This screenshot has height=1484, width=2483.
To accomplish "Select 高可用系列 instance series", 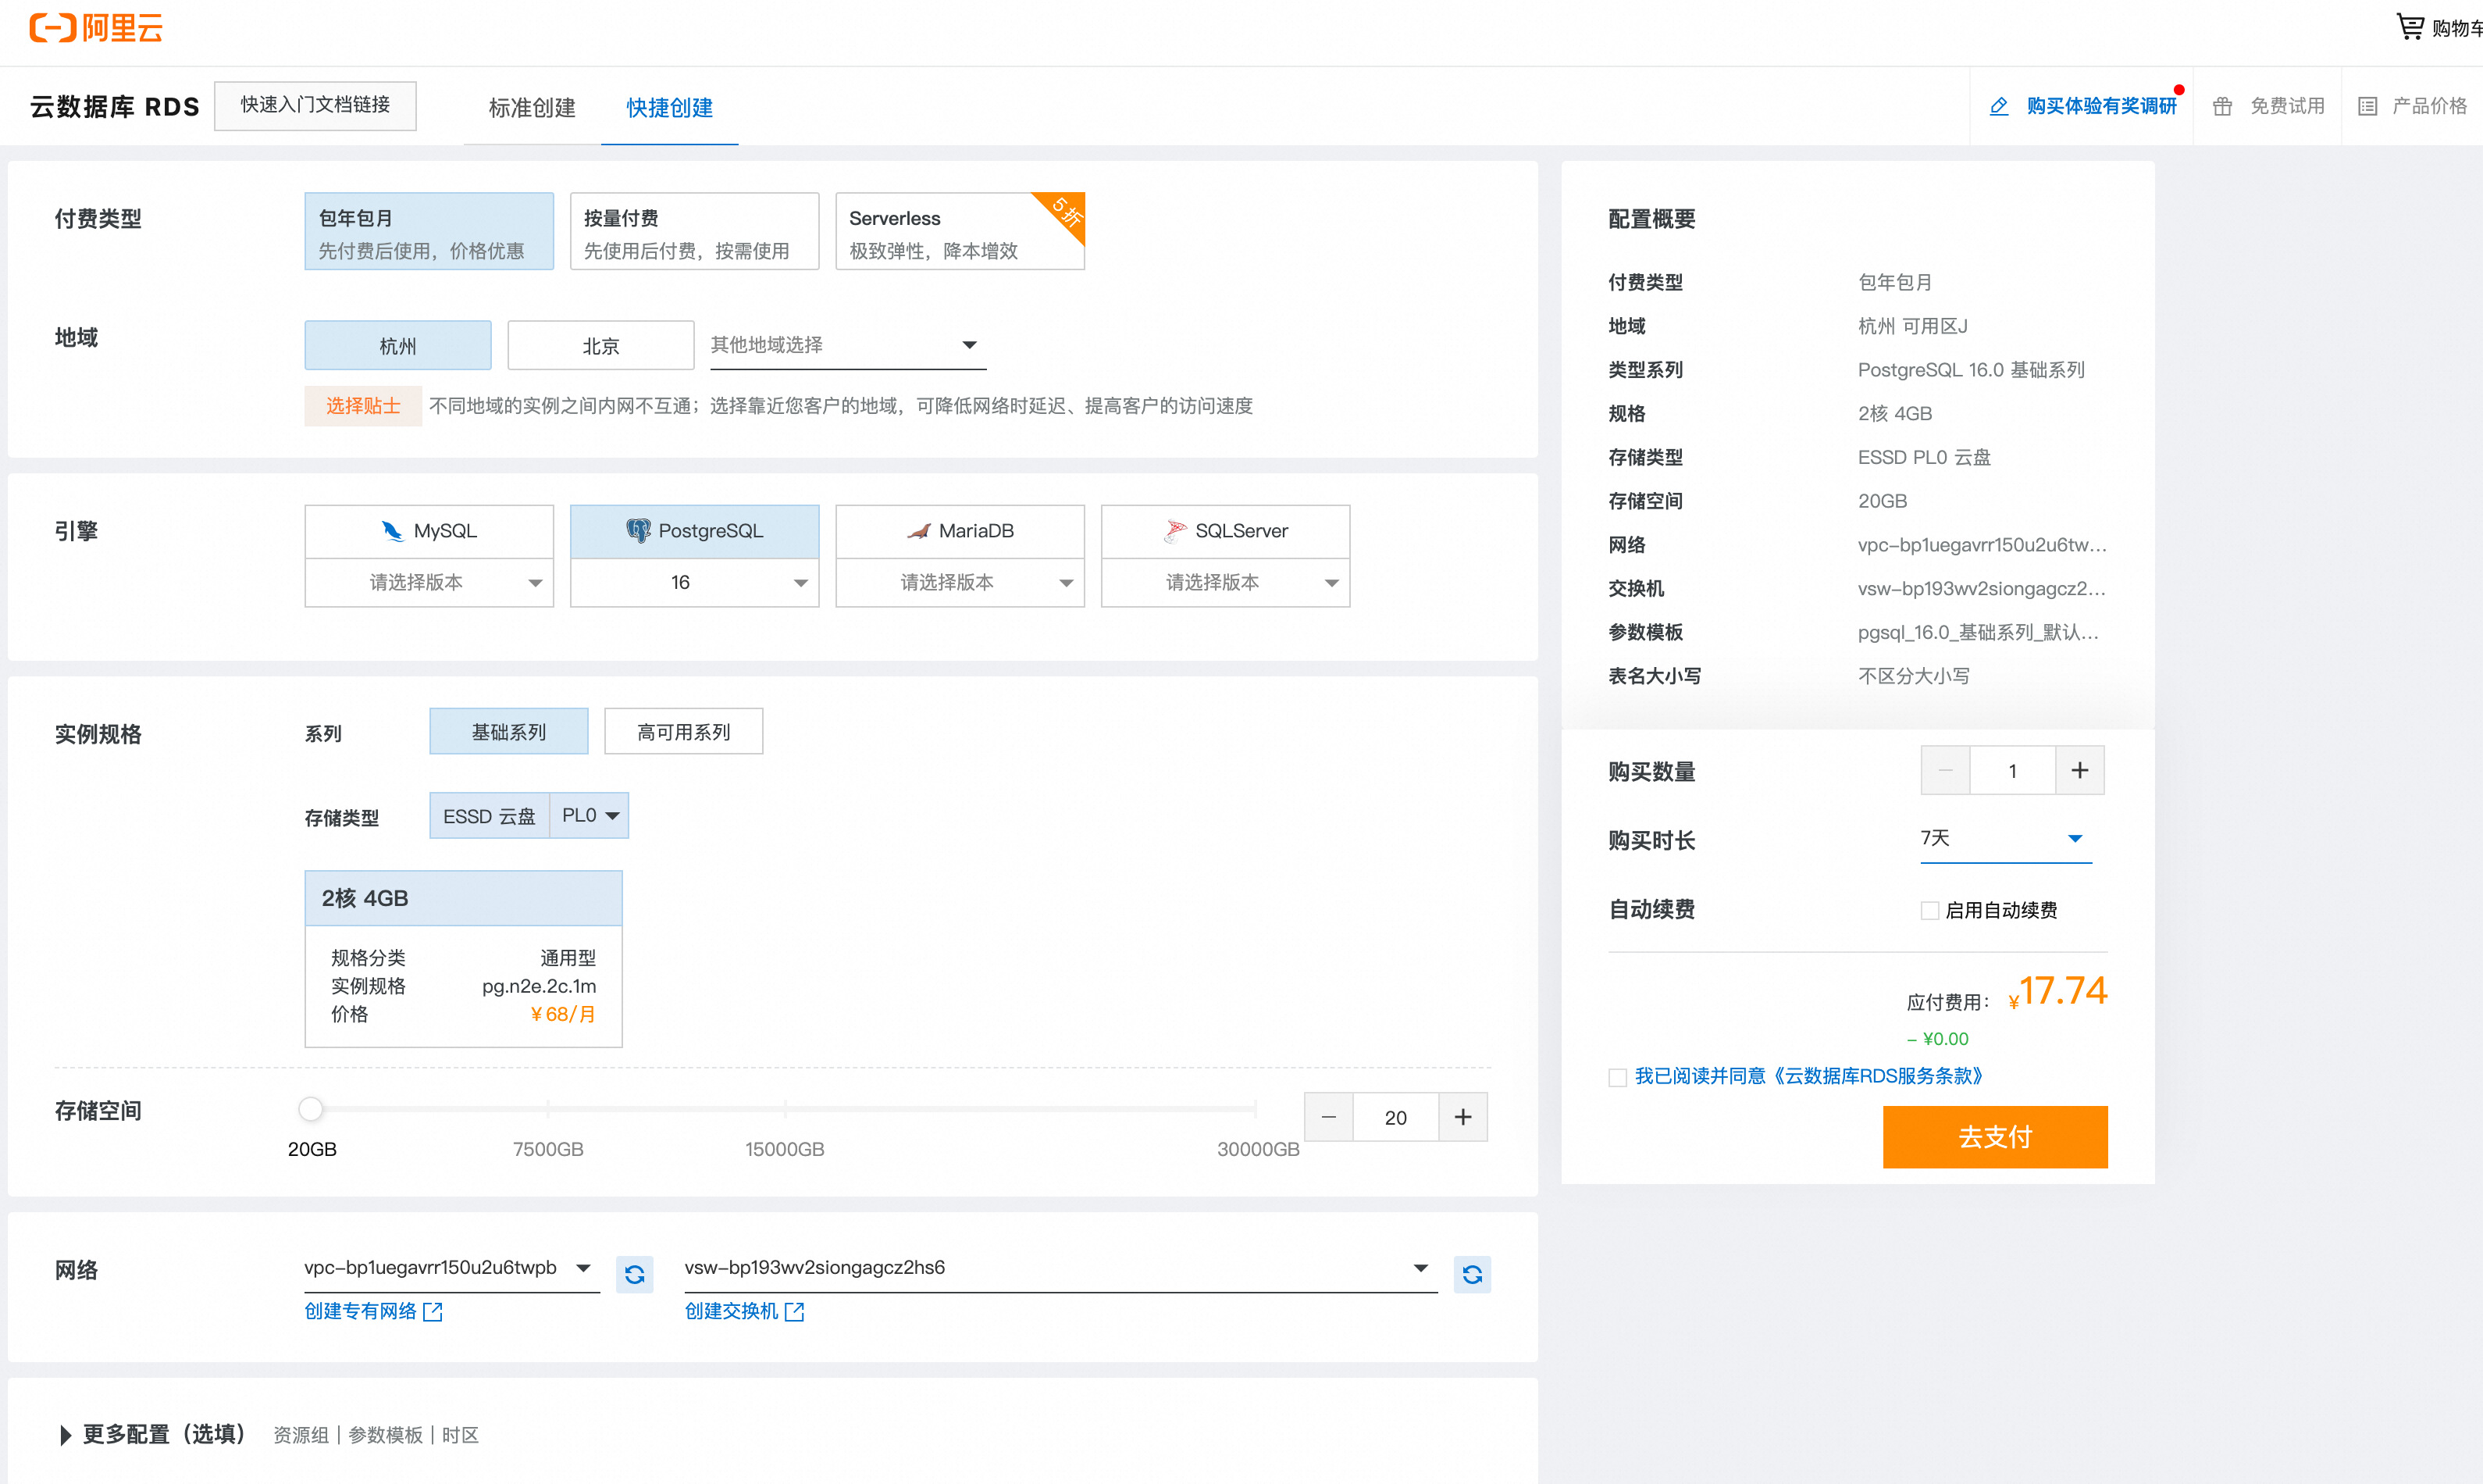I will pyautogui.click(x=684, y=731).
